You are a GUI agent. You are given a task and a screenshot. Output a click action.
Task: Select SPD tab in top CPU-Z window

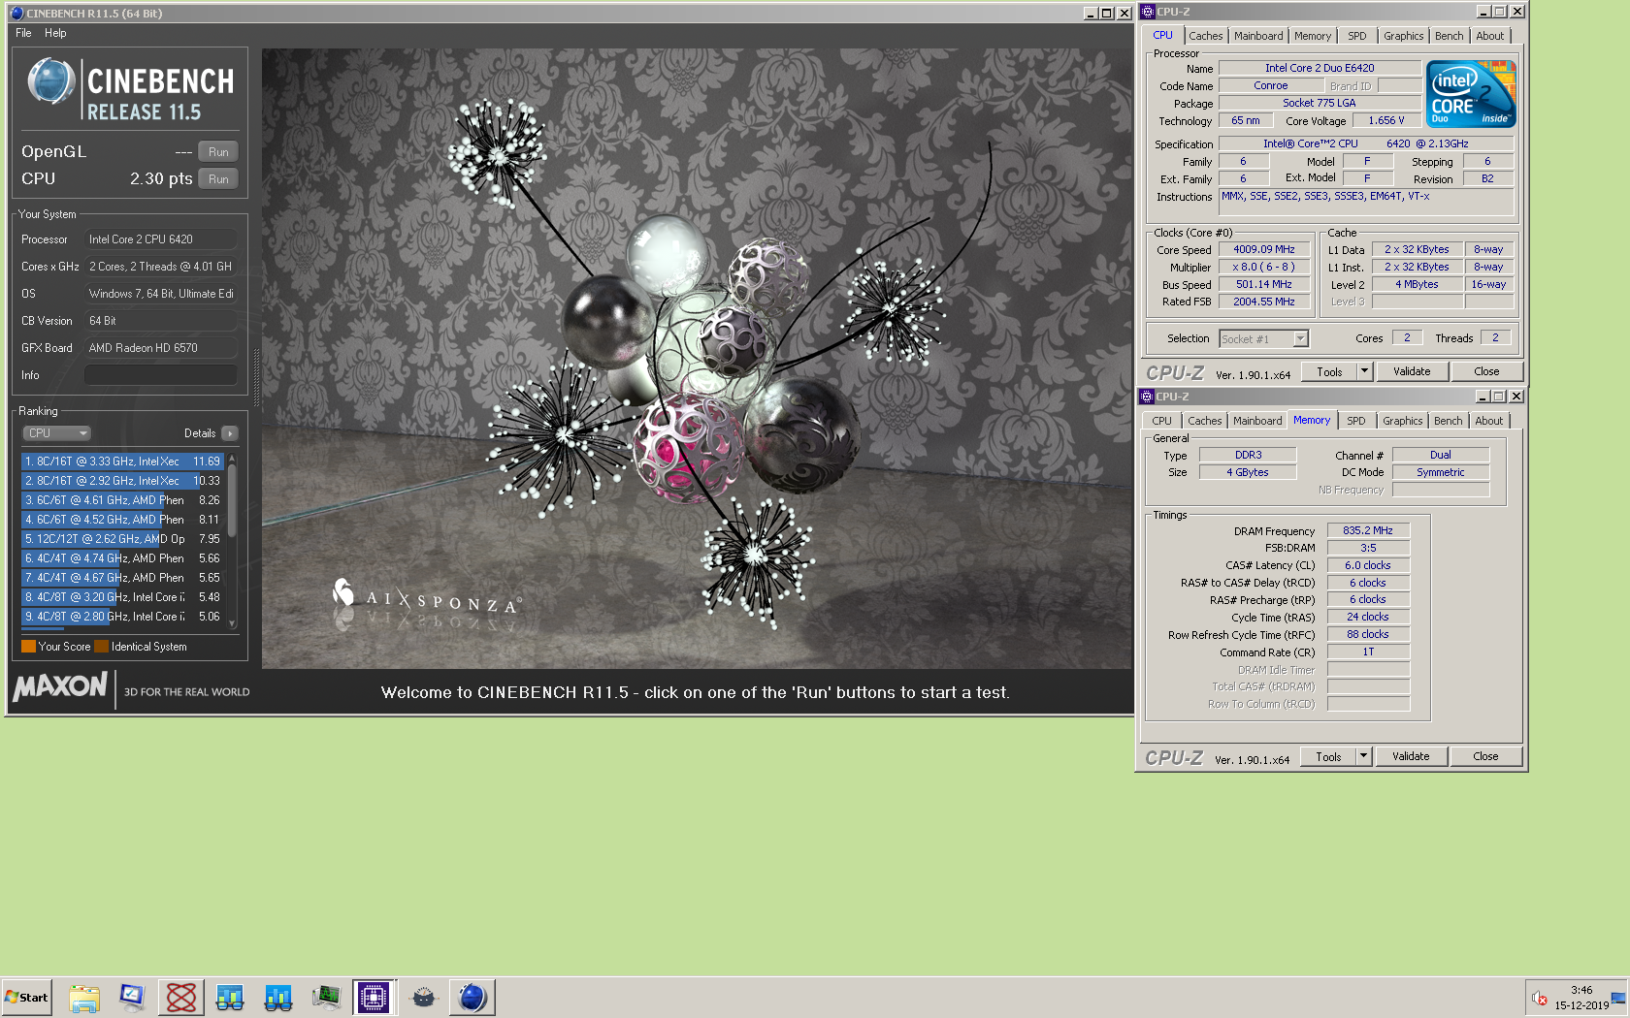(1357, 36)
